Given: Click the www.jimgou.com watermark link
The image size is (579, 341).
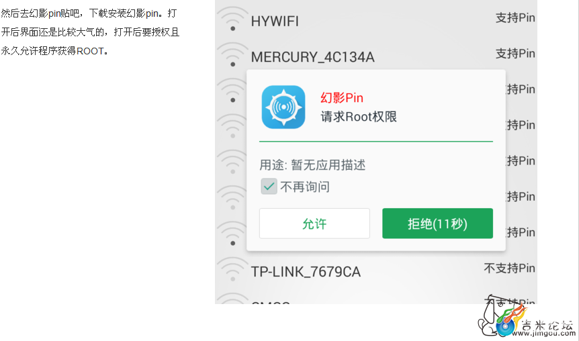Looking at the screenshot, I should tap(544, 333).
